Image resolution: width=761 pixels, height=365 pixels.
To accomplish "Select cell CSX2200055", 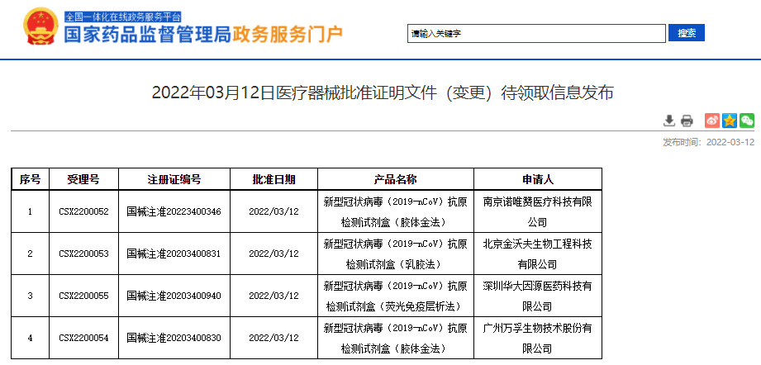I will (x=83, y=296).
